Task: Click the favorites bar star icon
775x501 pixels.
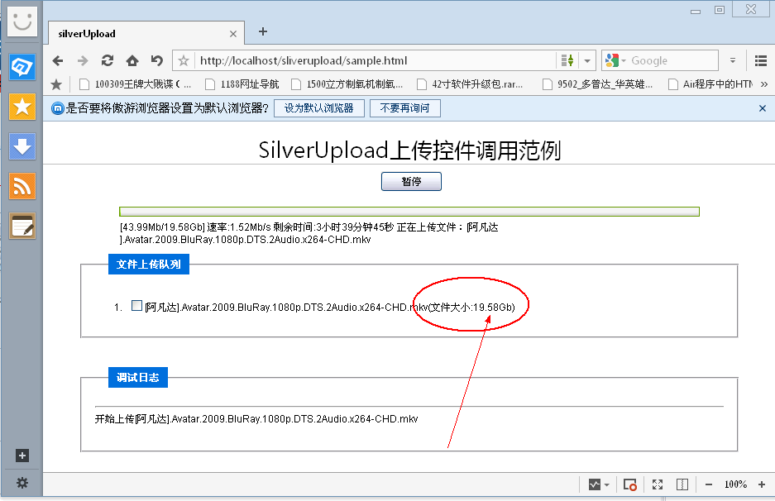Action: pyautogui.click(x=56, y=84)
